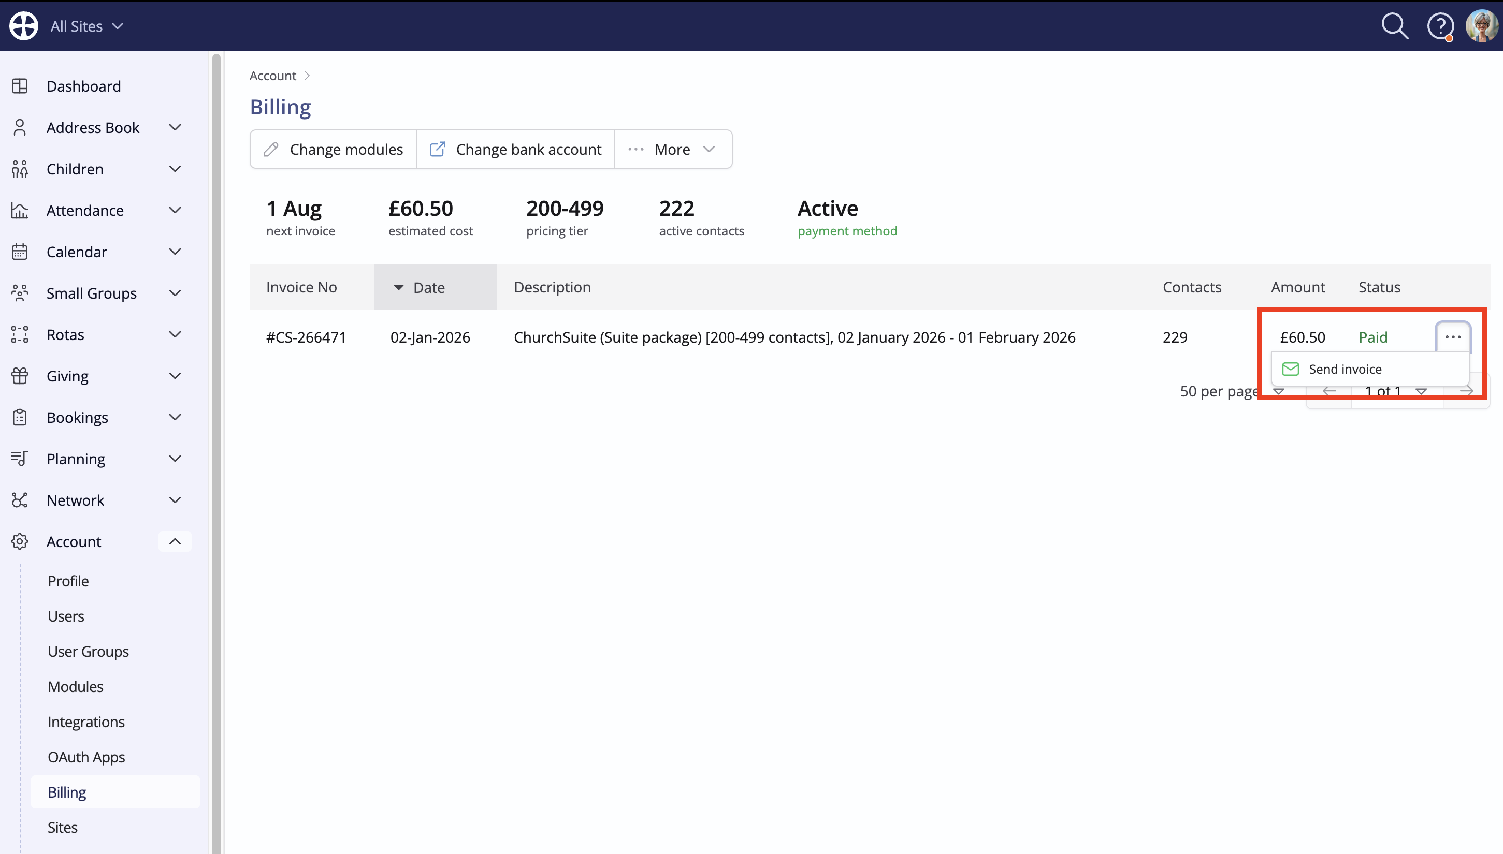Screen dimensions: 1503x854
Task: Collapse the Account menu chevron
Action: (175, 541)
